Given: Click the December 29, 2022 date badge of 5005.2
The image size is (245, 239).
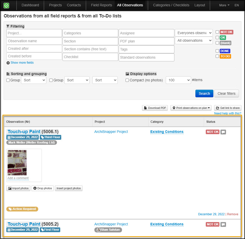Looking at the screenshot, I should (x=23, y=230).
